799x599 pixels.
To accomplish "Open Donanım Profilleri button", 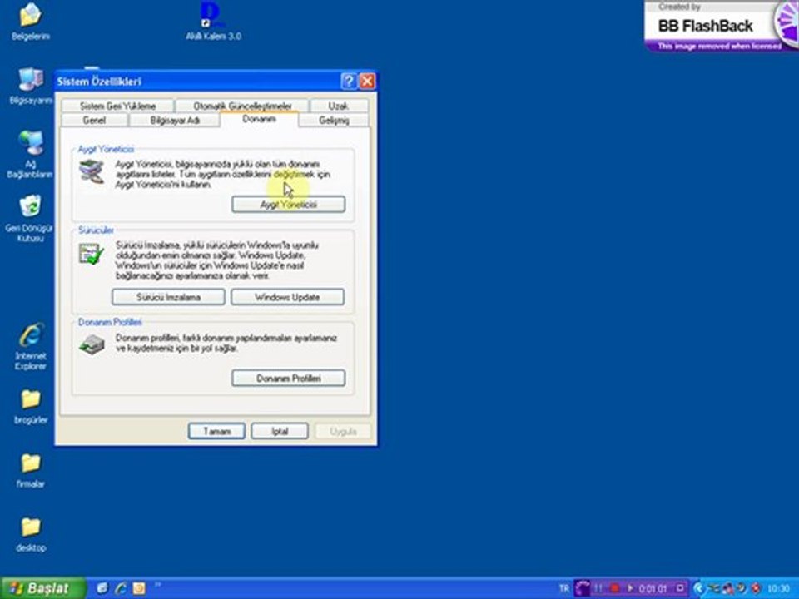I will [x=289, y=378].
